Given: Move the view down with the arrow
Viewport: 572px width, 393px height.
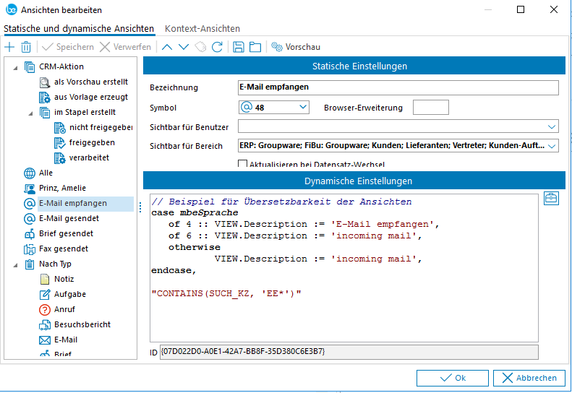Looking at the screenshot, I should click(184, 47).
